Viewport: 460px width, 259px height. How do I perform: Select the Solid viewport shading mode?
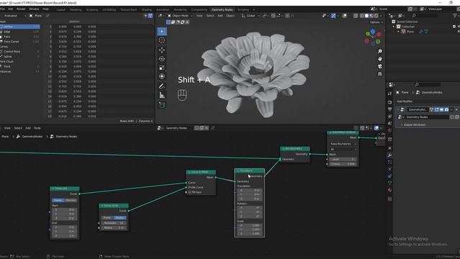(367, 16)
